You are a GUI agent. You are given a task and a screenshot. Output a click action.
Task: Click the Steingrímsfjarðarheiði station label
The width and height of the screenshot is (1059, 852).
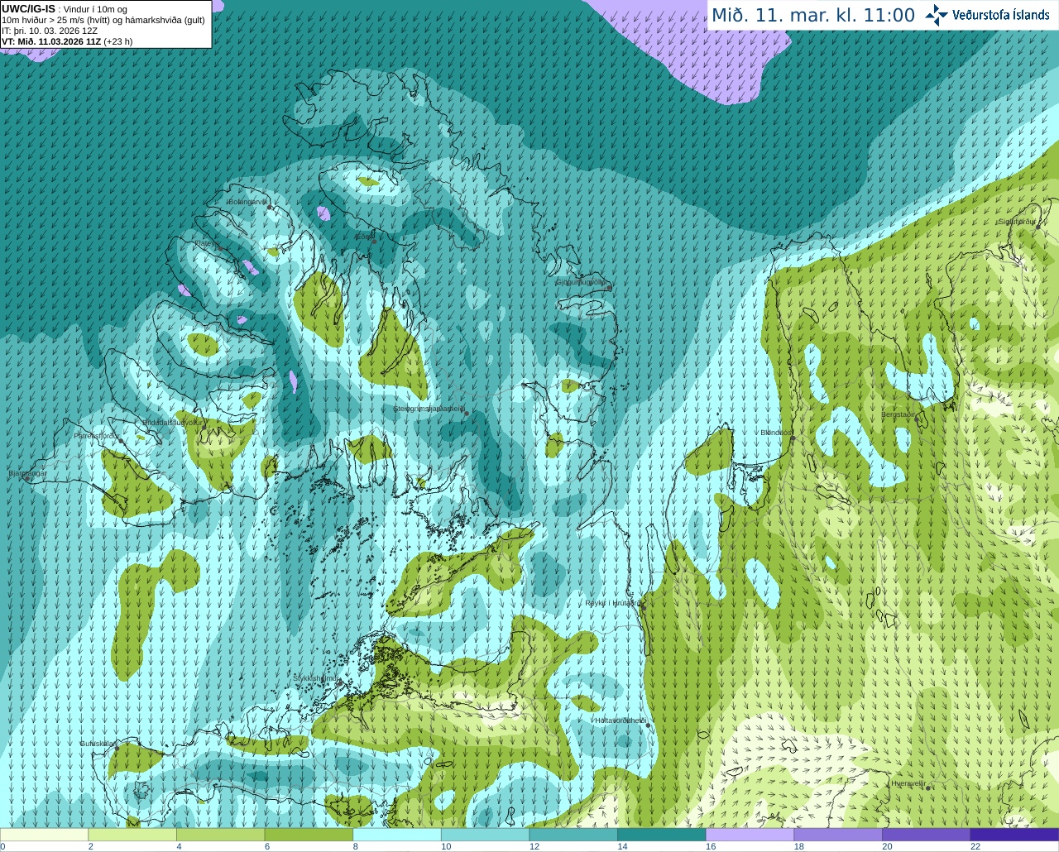tap(429, 409)
